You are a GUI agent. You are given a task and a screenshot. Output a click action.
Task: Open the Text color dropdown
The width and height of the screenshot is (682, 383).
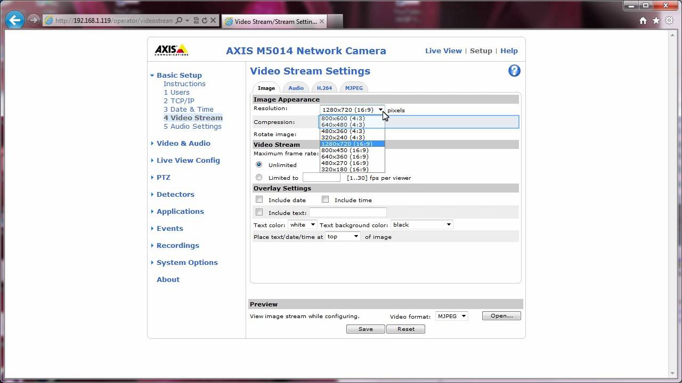[x=303, y=224]
